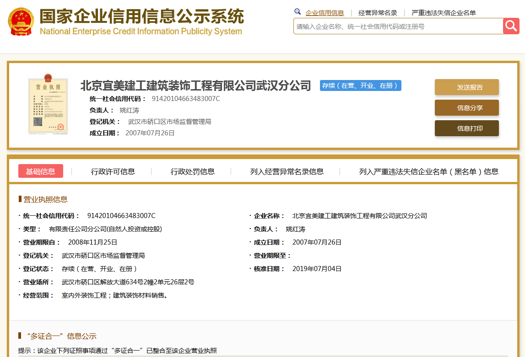Switch to the 行政许可信息 tab
This screenshot has height=357, width=525.
tap(113, 171)
